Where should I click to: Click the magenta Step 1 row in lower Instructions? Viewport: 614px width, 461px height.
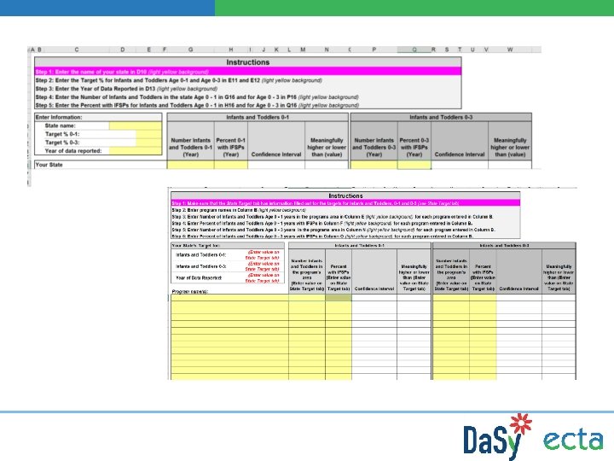[345, 203]
